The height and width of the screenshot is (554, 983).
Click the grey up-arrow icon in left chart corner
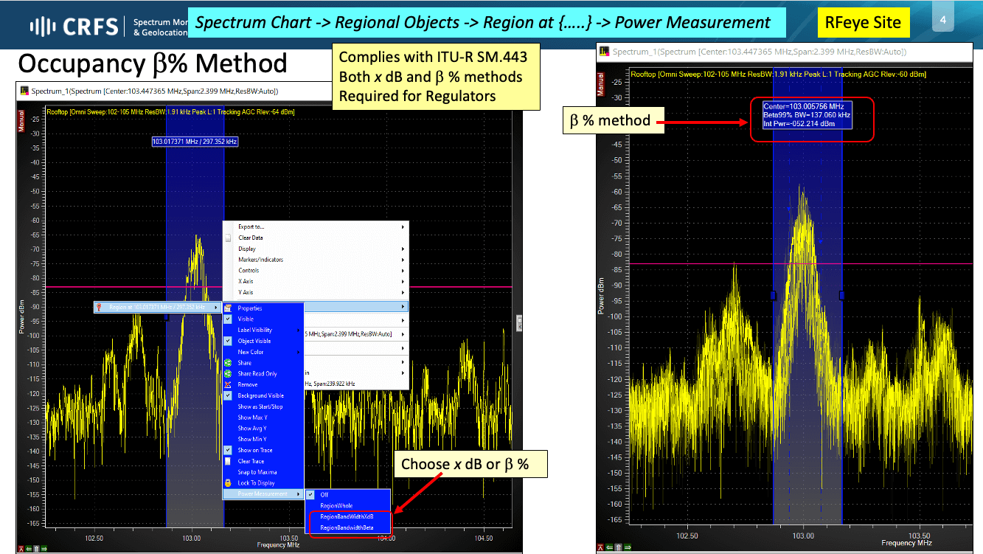coord(37,548)
